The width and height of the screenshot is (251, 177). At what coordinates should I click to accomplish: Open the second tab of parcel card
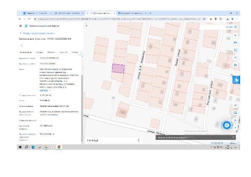point(40,53)
